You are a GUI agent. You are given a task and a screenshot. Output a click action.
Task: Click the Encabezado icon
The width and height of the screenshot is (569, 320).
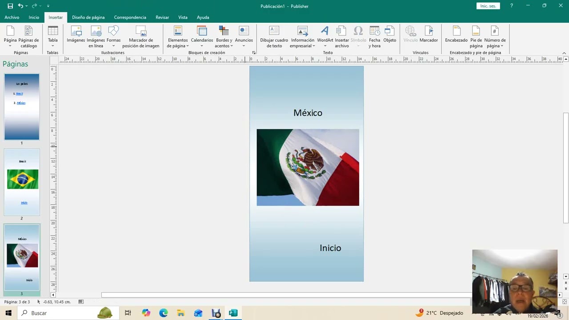pyautogui.click(x=457, y=35)
